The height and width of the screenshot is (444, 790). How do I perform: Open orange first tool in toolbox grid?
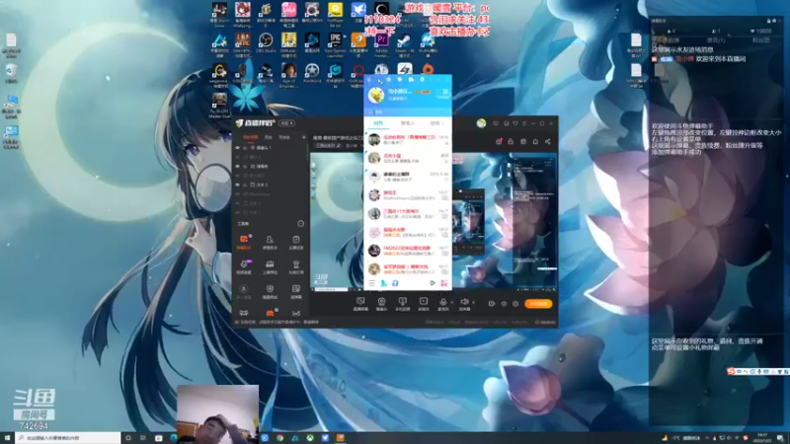pos(244,242)
